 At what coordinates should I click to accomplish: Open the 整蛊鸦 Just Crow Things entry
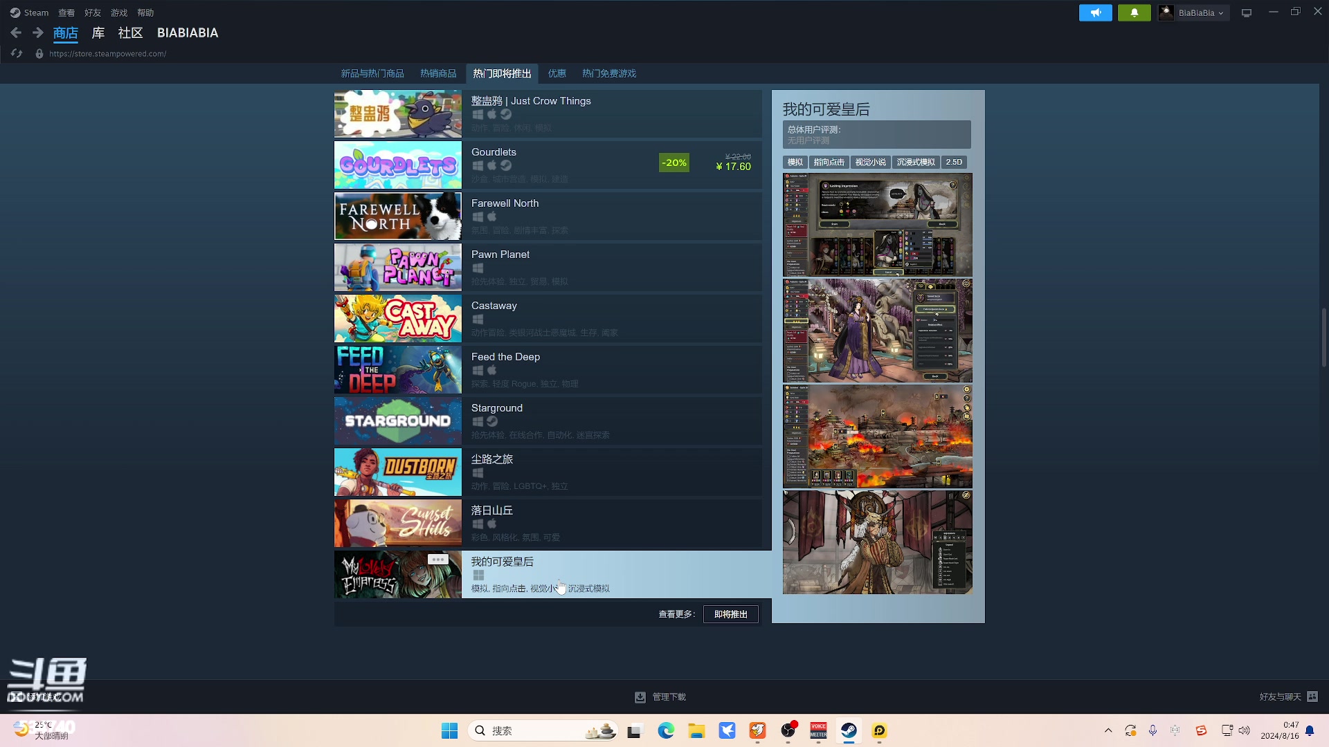tap(548, 114)
